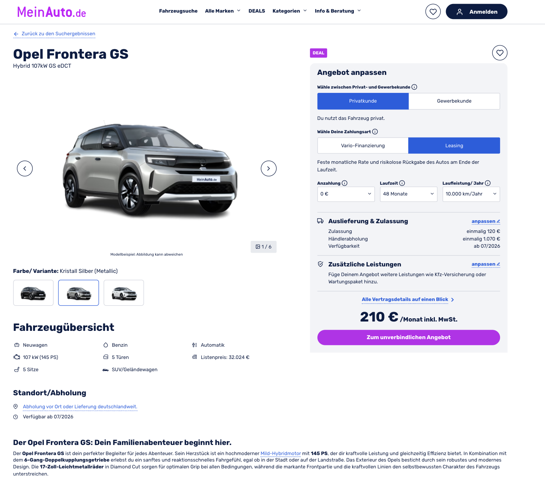The image size is (545, 481).
Task: Click Zum unverbindlichen Angebot button
Action: [x=409, y=337]
